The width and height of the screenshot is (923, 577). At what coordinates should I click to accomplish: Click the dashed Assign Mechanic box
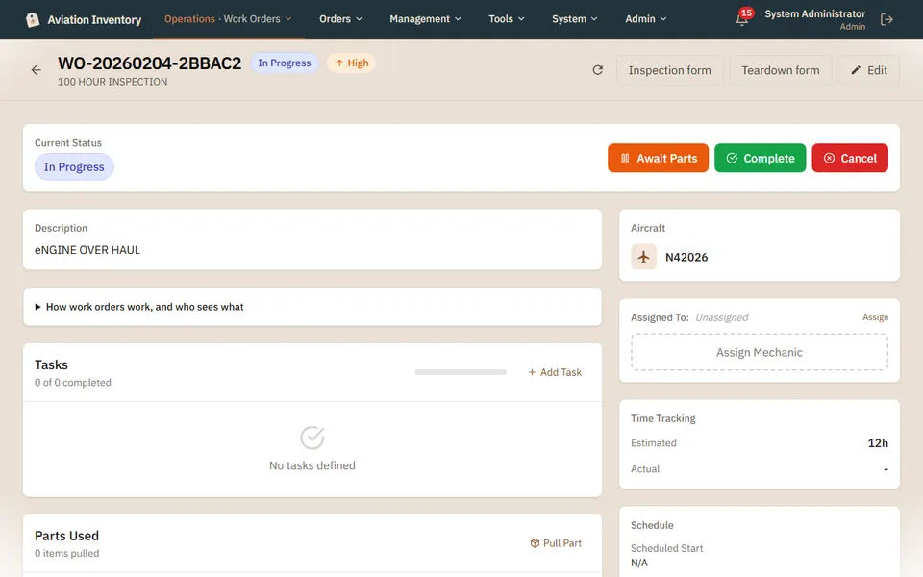coord(760,352)
